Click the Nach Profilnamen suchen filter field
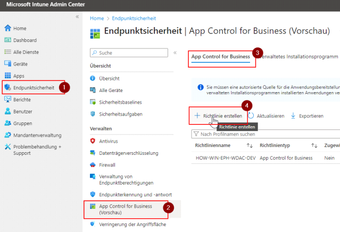 pos(266,134)
